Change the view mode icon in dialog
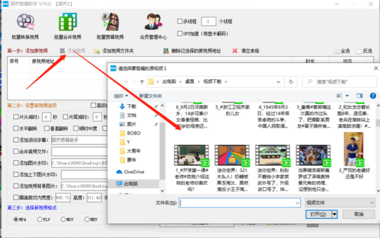 (339, 96)
